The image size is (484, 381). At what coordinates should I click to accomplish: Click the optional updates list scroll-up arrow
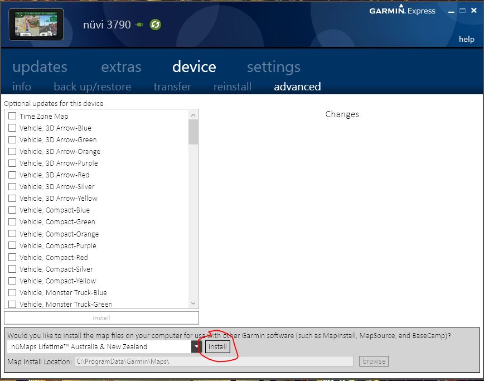point(193,115)
